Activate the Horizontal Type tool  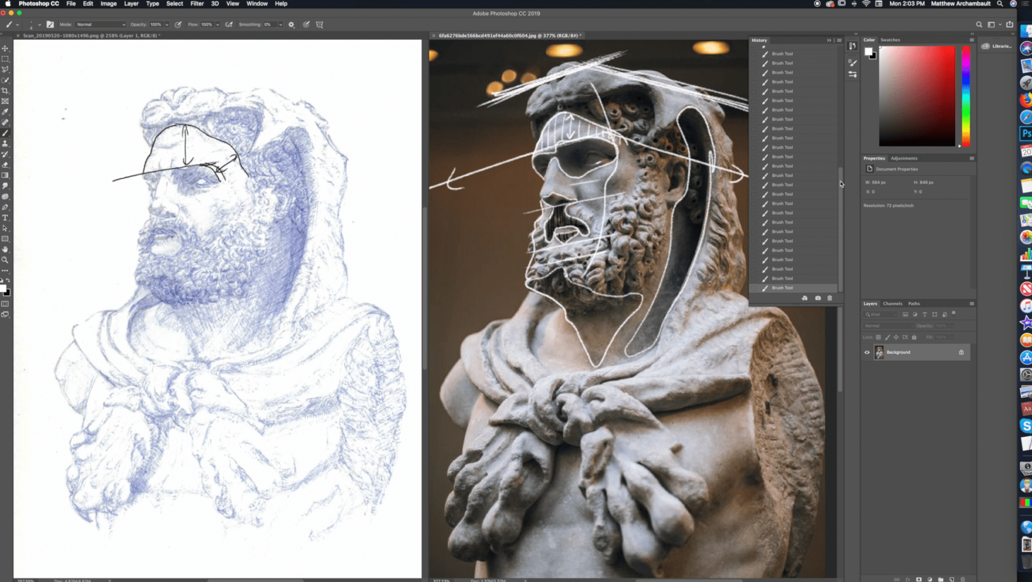5,218
